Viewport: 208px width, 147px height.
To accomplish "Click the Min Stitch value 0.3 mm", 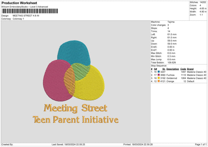I will pos(171,56).
